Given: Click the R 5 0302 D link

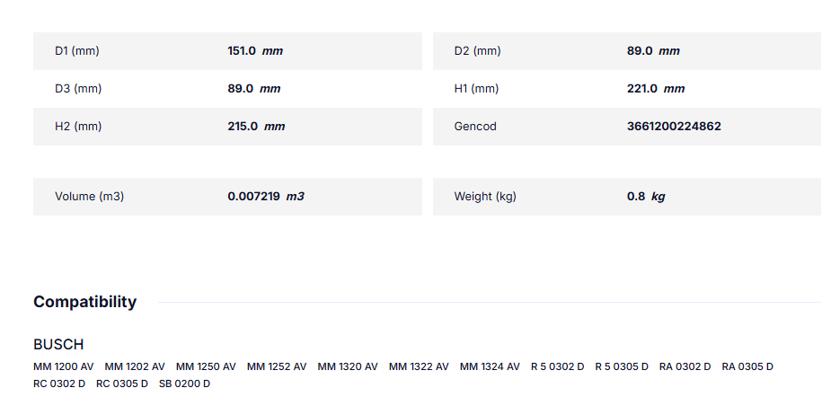Looking at the screenshot, I should tap(557, 366).
